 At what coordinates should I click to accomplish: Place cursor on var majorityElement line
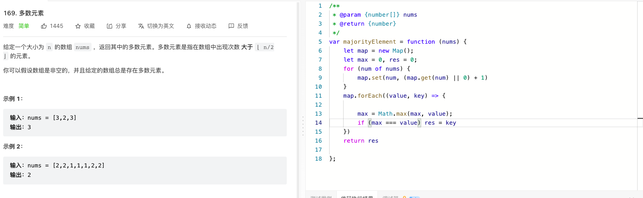398,41
